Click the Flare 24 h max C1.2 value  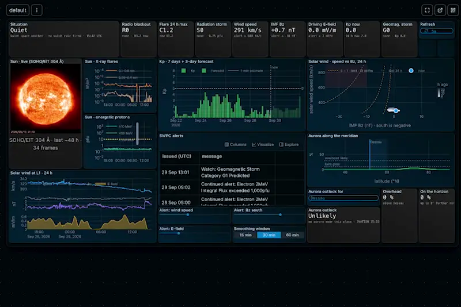point(167,30)
